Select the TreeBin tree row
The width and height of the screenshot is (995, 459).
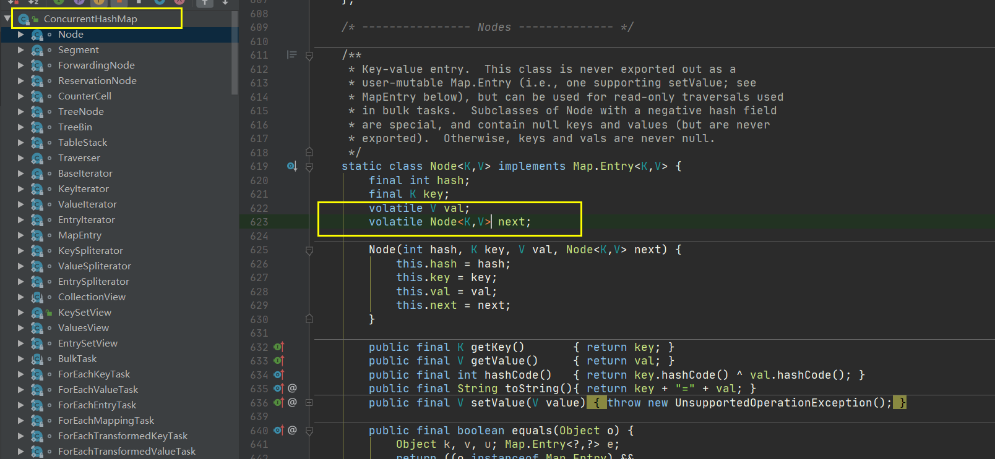point(75,127)
